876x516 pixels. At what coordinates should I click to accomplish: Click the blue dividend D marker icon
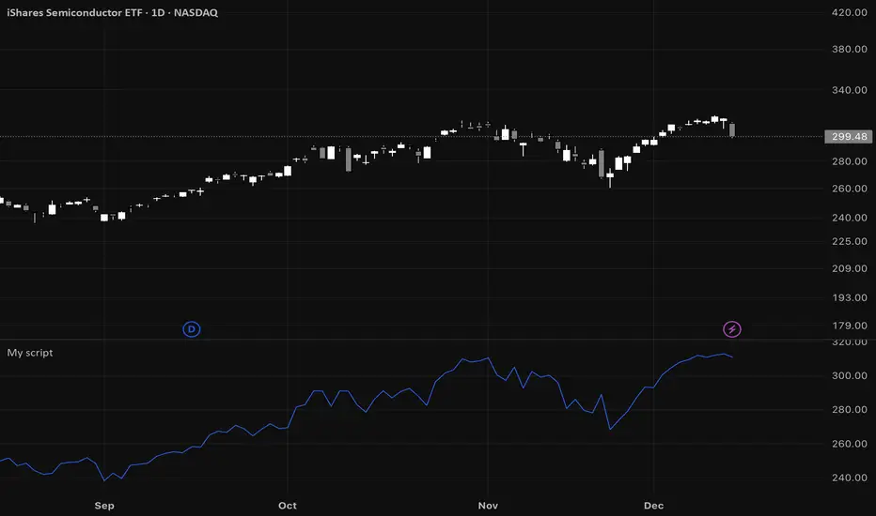(x=192, y=329)
